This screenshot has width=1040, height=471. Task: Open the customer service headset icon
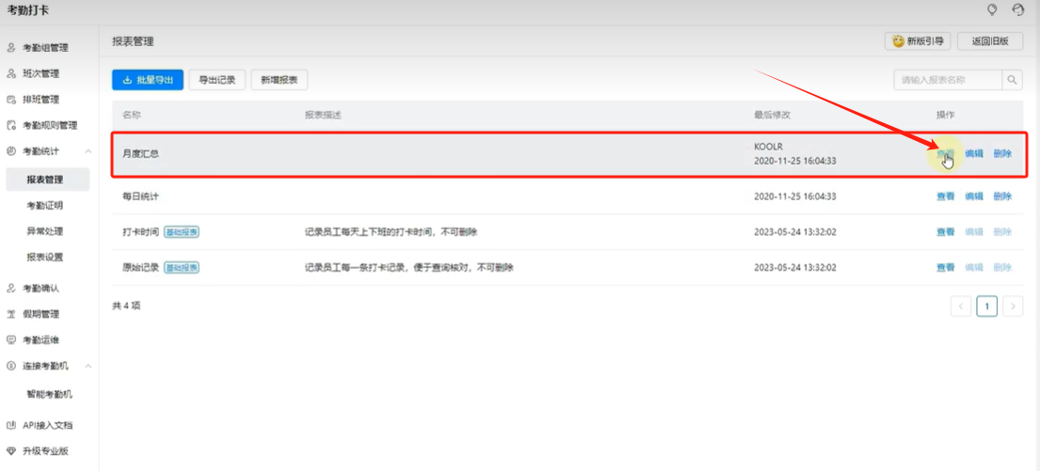click(x=1017, y=9)
